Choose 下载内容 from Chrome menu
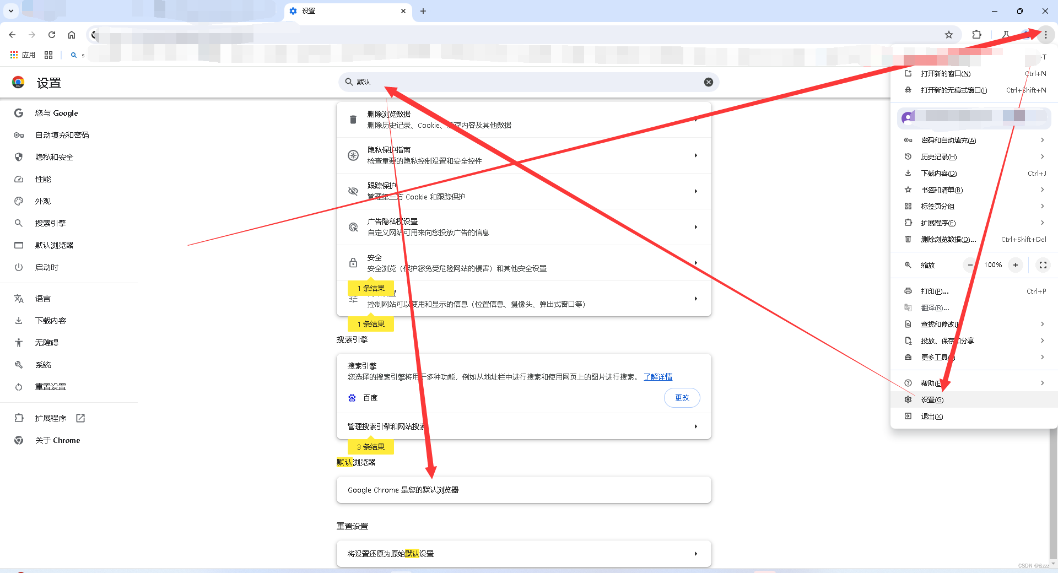Image resolution: width=1058 pixels, height=573 pixels. click(x=974, y=174)
